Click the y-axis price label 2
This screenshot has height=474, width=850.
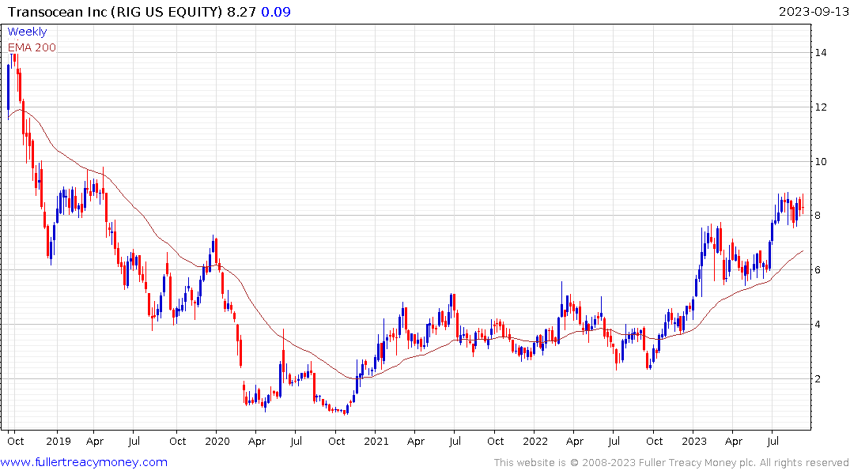(818, 378)
